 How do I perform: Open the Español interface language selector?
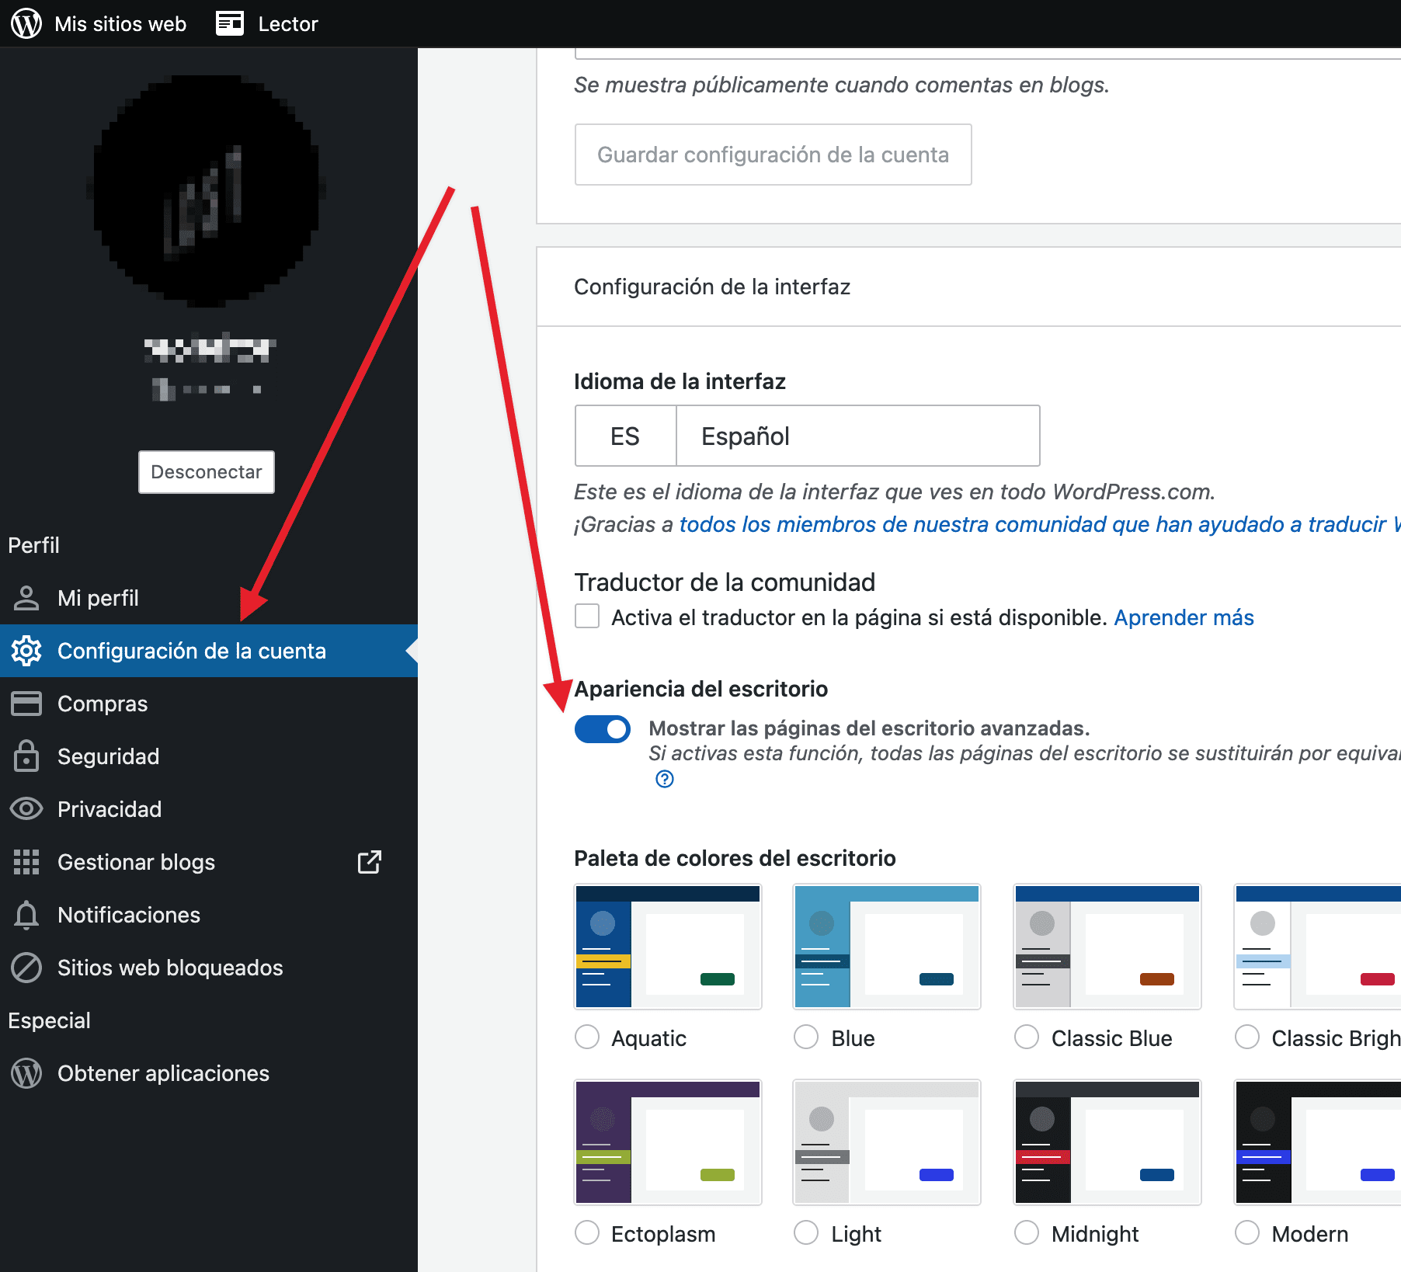(807, 436)
